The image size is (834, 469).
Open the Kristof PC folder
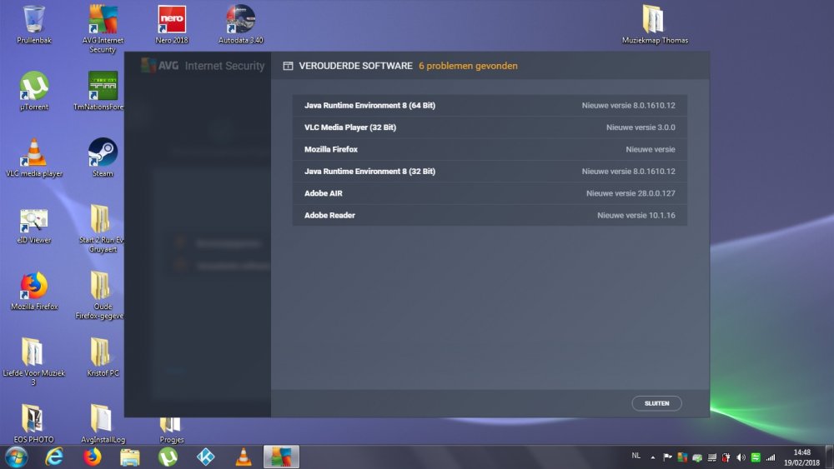[103, 357]
